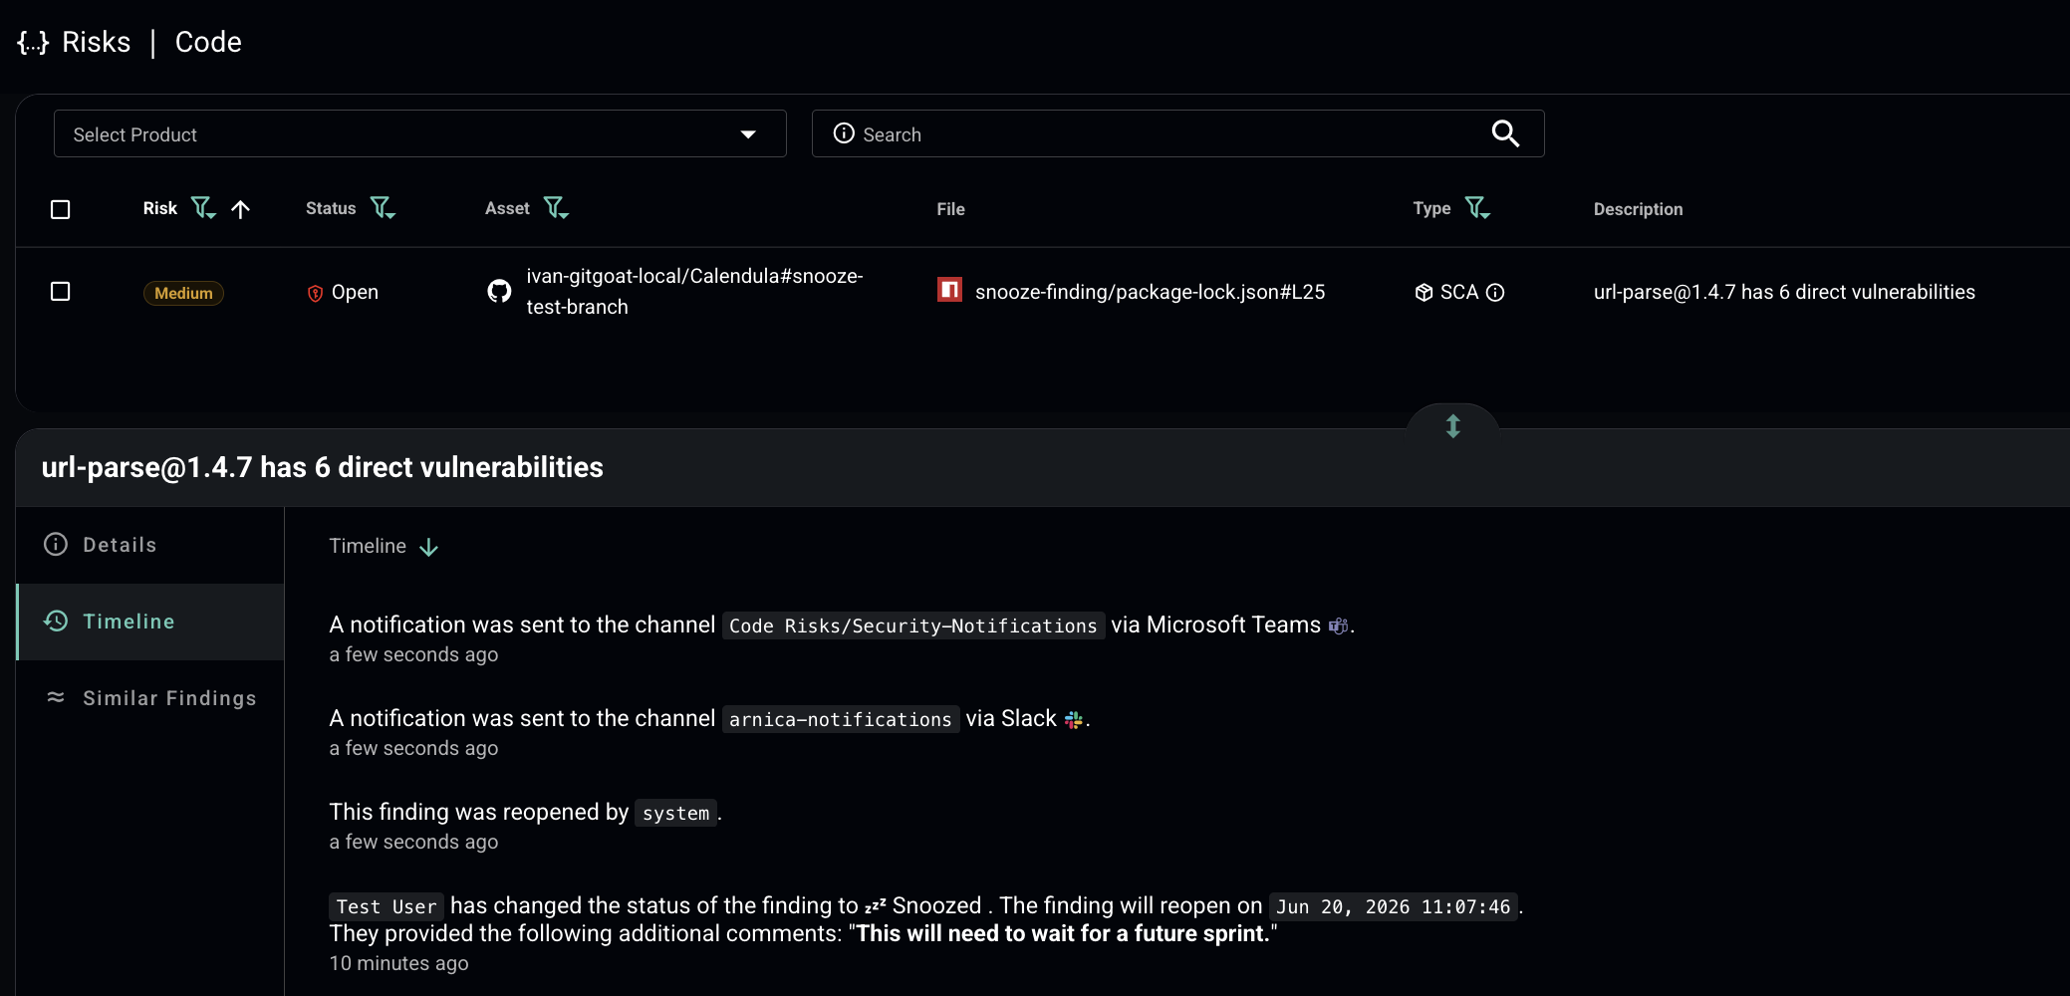Click the Test User tag

click(387, 906)
